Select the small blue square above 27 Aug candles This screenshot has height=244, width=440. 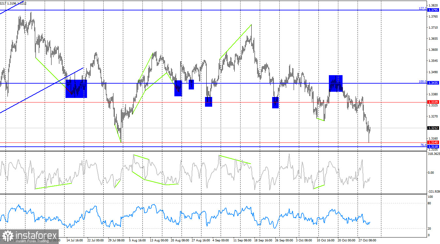pos(192,85)
